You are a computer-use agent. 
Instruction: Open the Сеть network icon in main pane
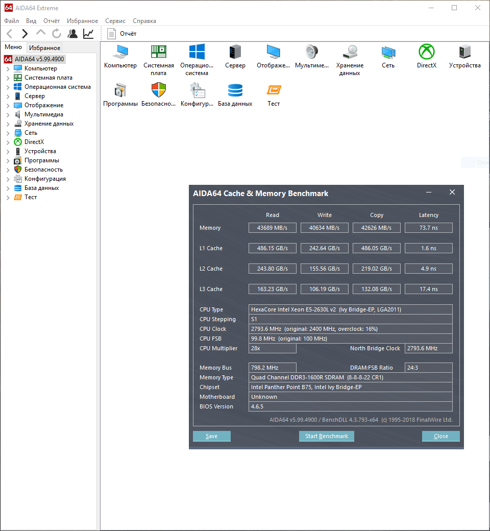pos(388,56)
